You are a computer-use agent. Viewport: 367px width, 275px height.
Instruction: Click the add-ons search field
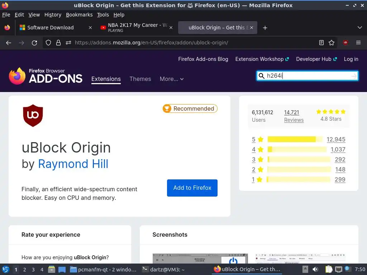point(307,76)
